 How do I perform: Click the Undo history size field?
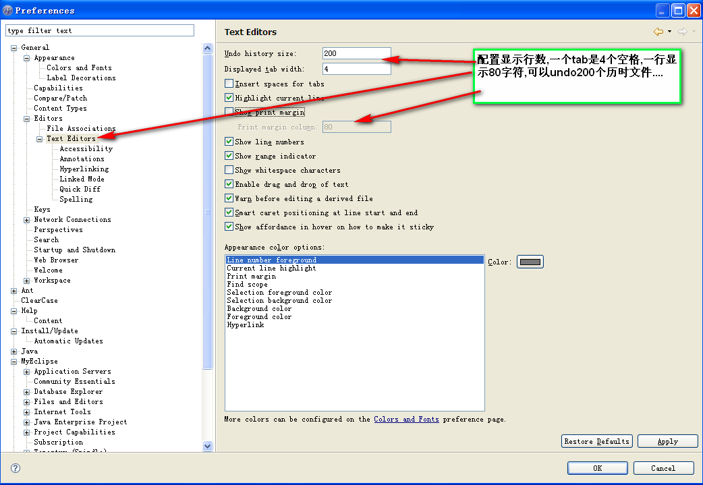357,53
